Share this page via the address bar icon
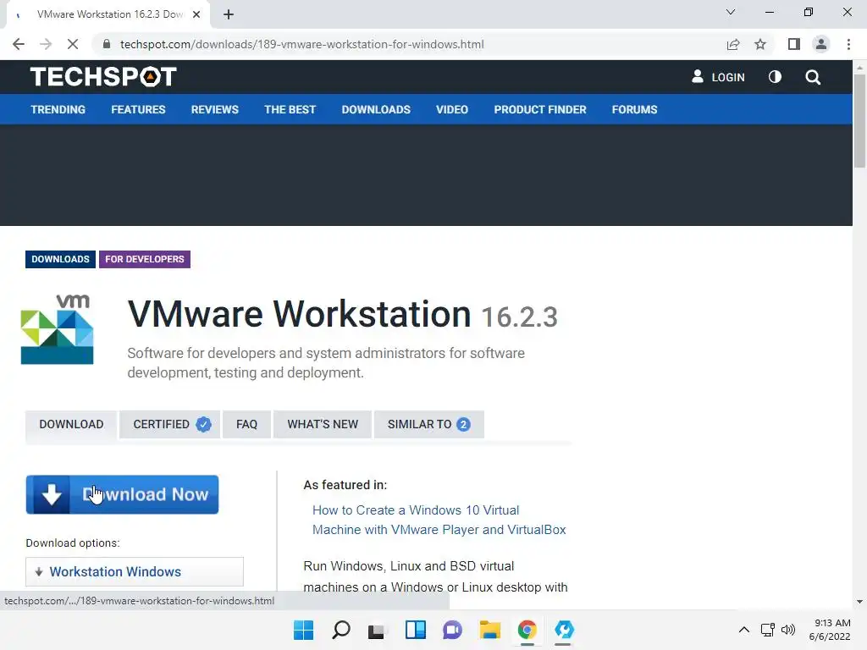Screen dimensions: 867x650 pyautogui.click(x=733, y=44)
